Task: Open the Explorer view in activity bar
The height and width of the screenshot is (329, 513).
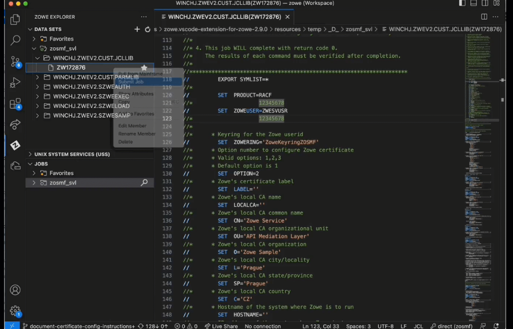Action: tap(15, 20)
